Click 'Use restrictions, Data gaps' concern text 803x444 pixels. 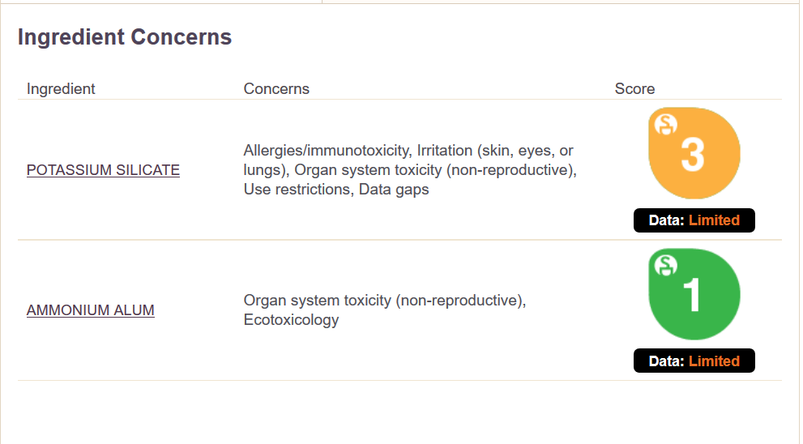(x=336, y=190)
